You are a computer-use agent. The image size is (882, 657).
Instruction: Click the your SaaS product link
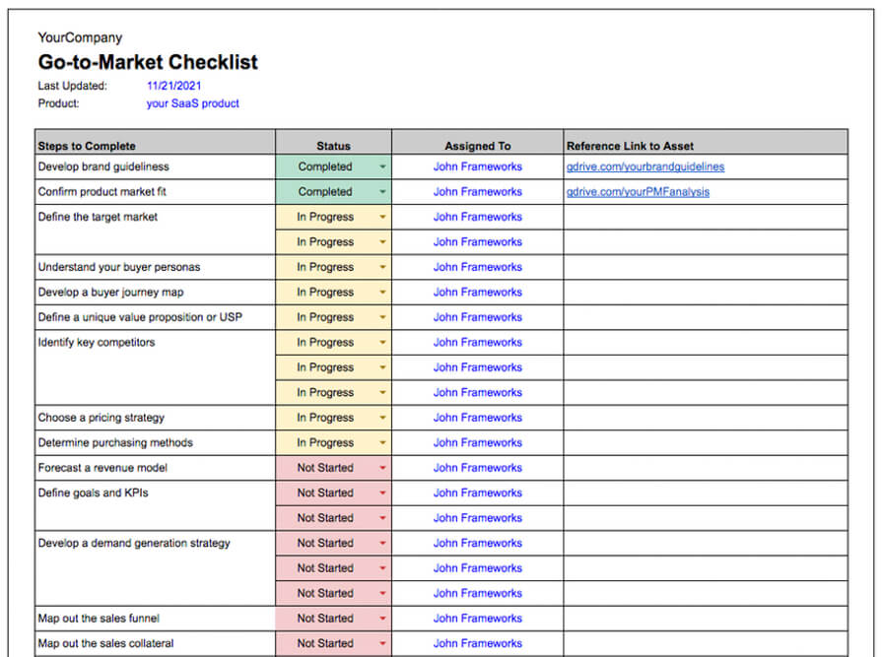192,103
